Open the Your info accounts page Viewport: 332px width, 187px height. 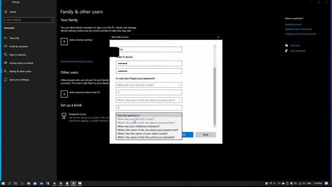[14, 38]
